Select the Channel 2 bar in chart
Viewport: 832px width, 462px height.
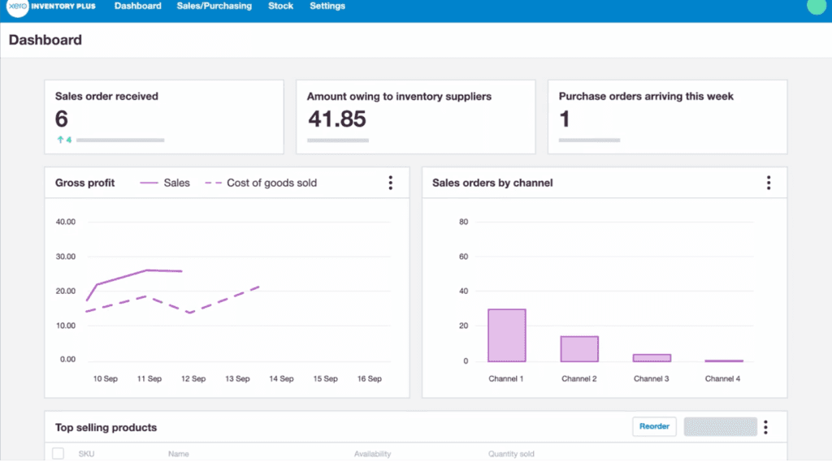click(x=579, y=348)
